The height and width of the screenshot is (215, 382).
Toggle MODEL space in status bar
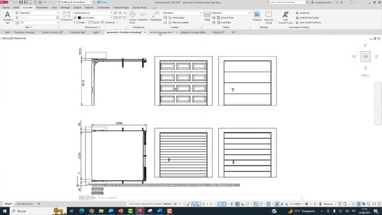click(167, 204)
